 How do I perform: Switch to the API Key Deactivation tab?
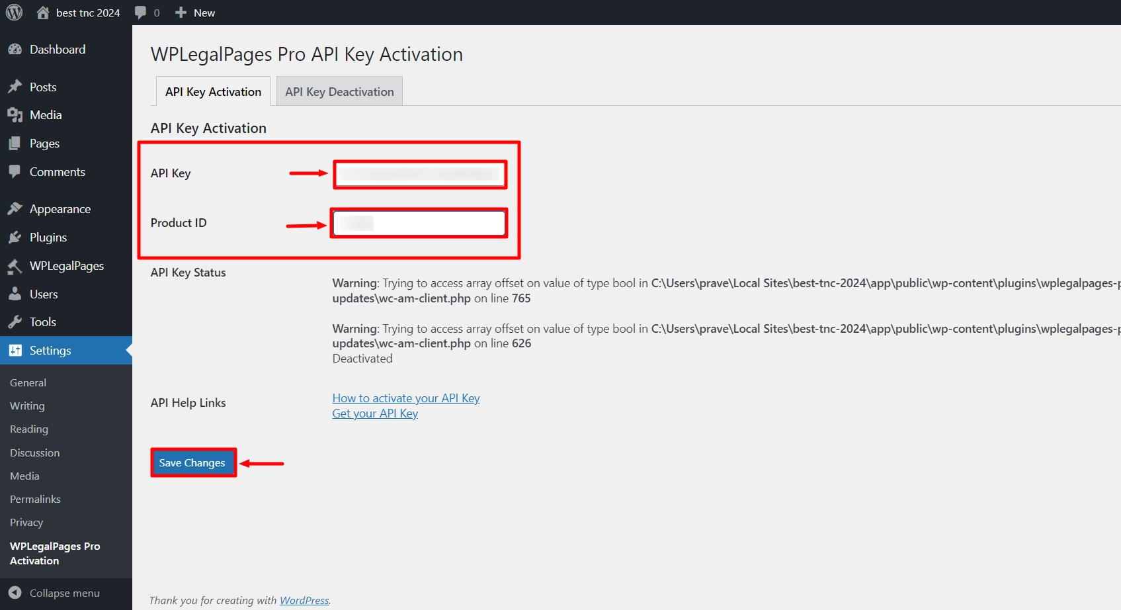339,91
